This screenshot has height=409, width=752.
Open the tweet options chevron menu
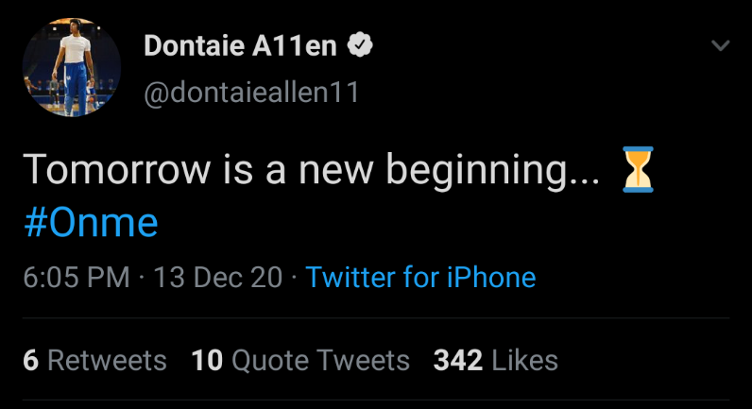(720, 46)
